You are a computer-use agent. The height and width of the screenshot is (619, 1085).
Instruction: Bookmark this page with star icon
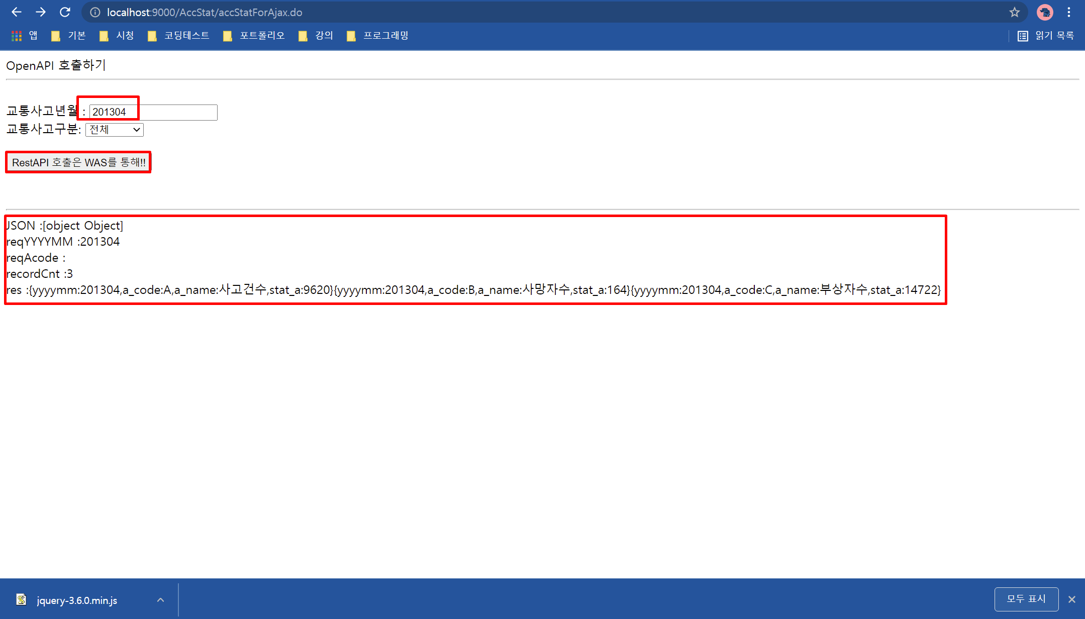[x=1014, y=12]
